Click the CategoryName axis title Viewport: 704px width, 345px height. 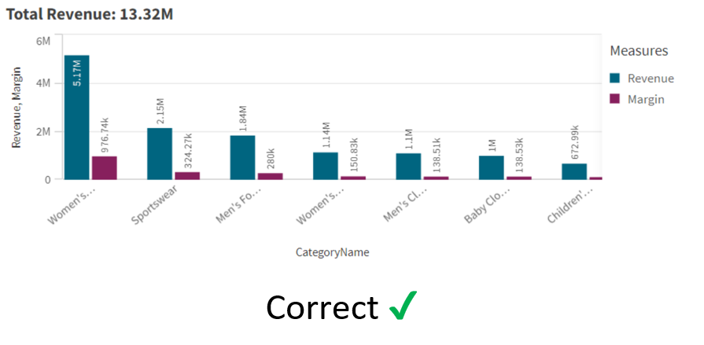coord(332,252)
